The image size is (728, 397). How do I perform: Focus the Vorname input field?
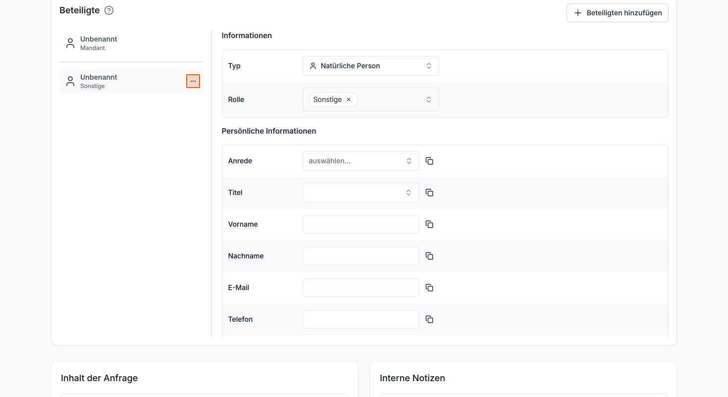361,224
